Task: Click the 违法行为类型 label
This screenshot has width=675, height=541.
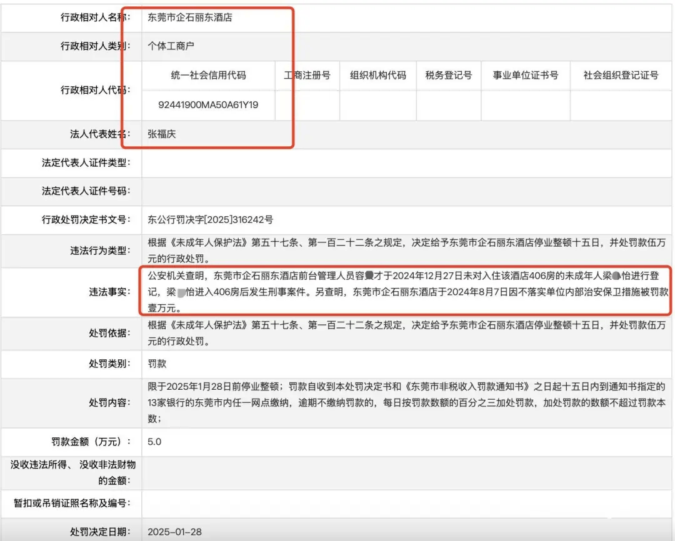Action: [100, 251]
